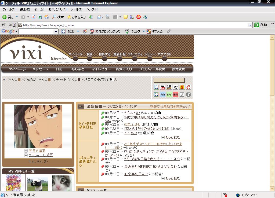This screenshot has height=198, width=275.
Task: Open dropdown next to チェック spellcheck
Action: point(144,31)
